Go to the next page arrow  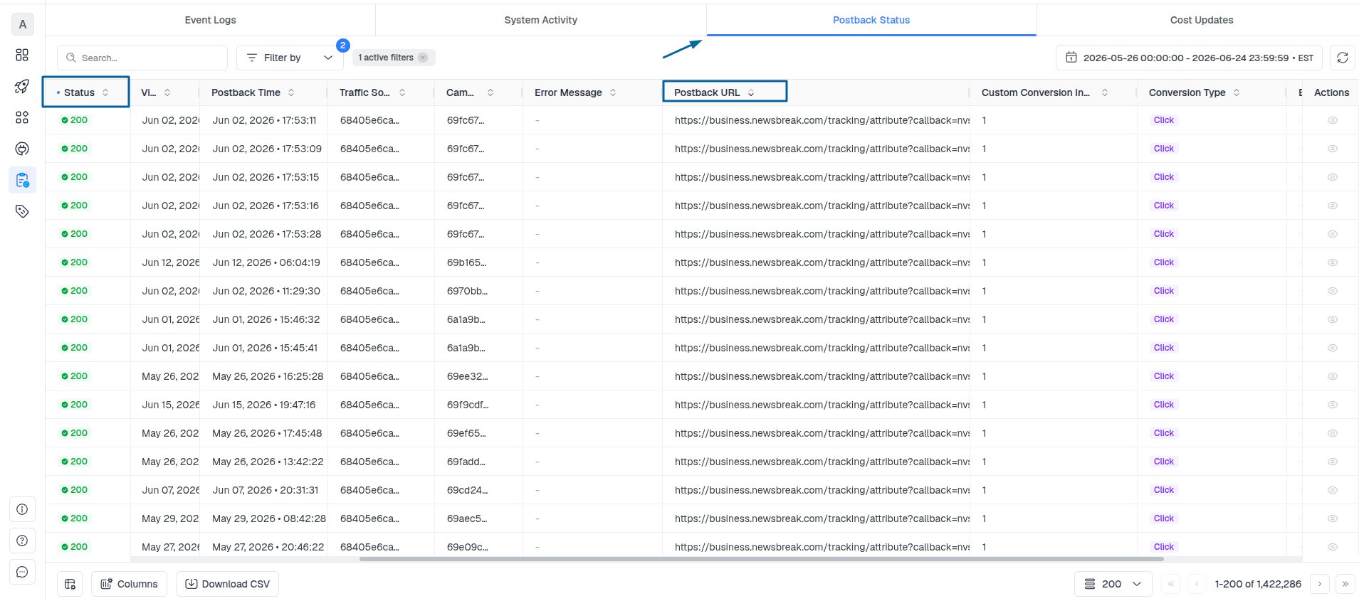1320,584
